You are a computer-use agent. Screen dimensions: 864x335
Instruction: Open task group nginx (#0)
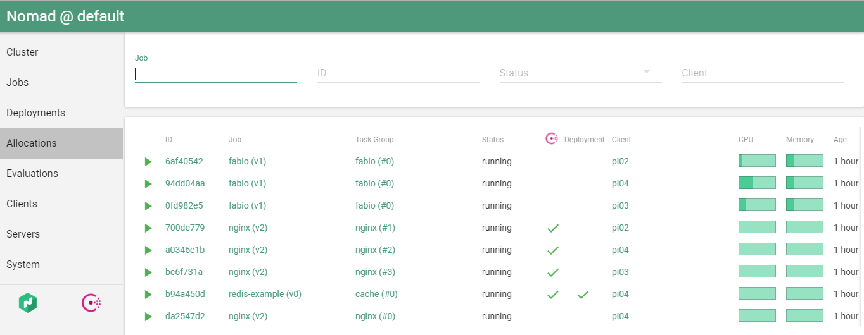375,316
